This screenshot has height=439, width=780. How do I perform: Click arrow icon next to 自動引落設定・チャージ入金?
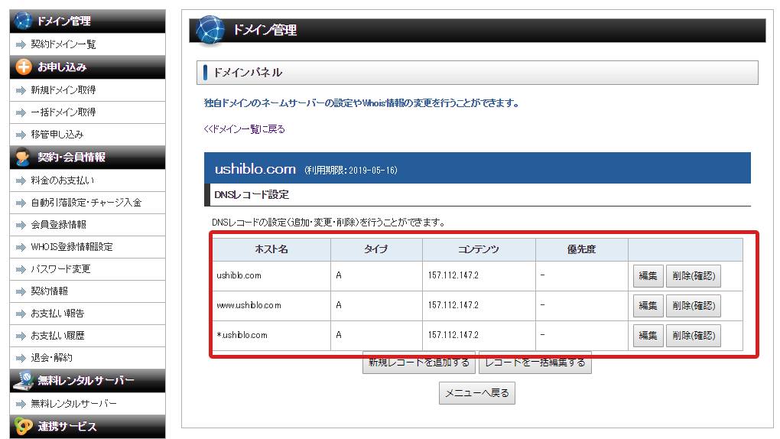tap(21, 203)
